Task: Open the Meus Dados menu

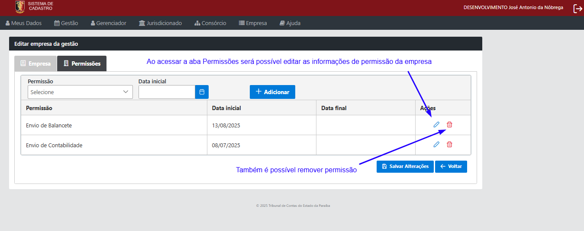Action: tap(24, 23)
